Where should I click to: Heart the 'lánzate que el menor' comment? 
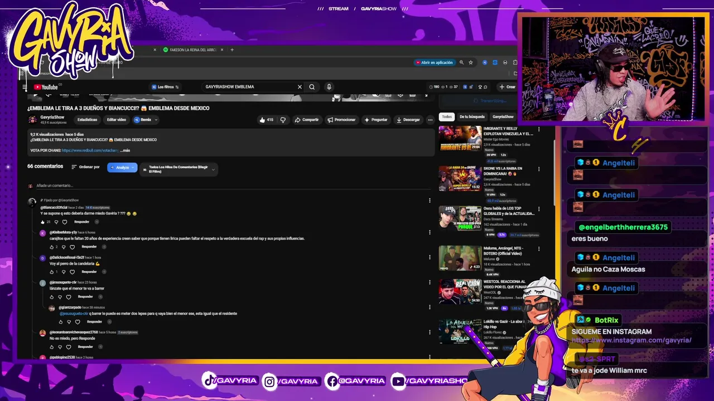coord(69,297)
